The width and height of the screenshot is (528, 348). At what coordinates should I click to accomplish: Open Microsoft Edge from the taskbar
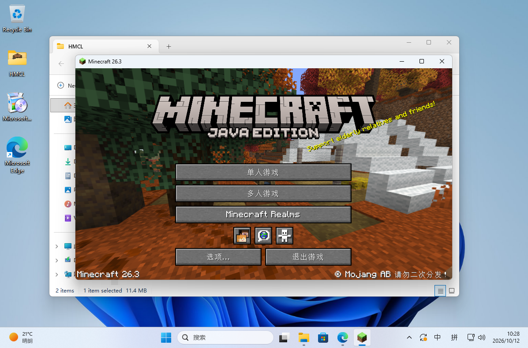coord(342,337)
